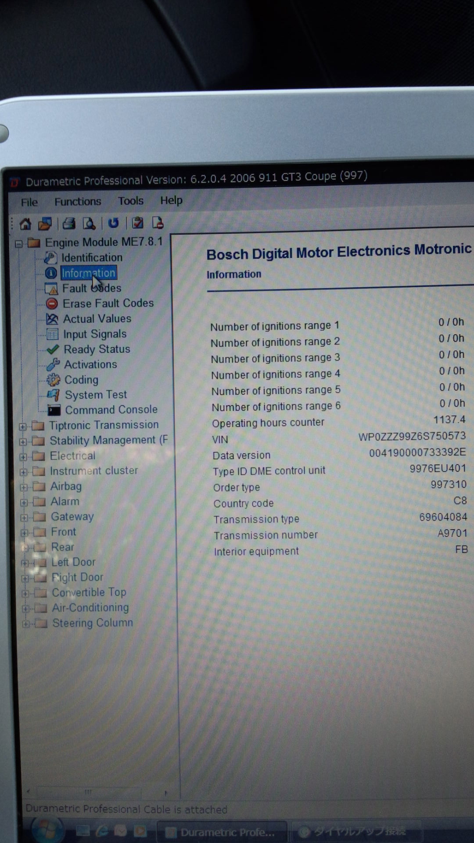The height and width of the screenshot is (843, 474).
Task: Click the tree panel horizontal scrollbar
Action: [97, 792]
